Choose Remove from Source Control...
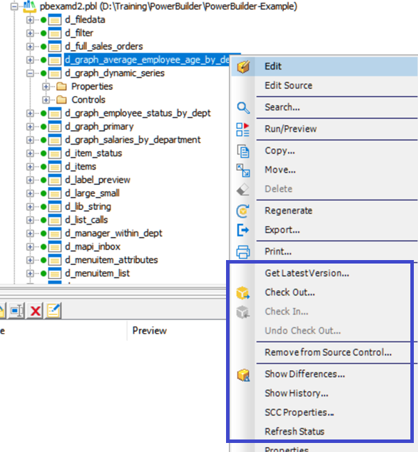Screen dimensions: 418x452 328,353
